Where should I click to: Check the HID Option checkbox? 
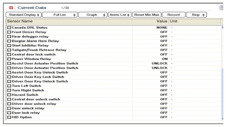[9, 117]
